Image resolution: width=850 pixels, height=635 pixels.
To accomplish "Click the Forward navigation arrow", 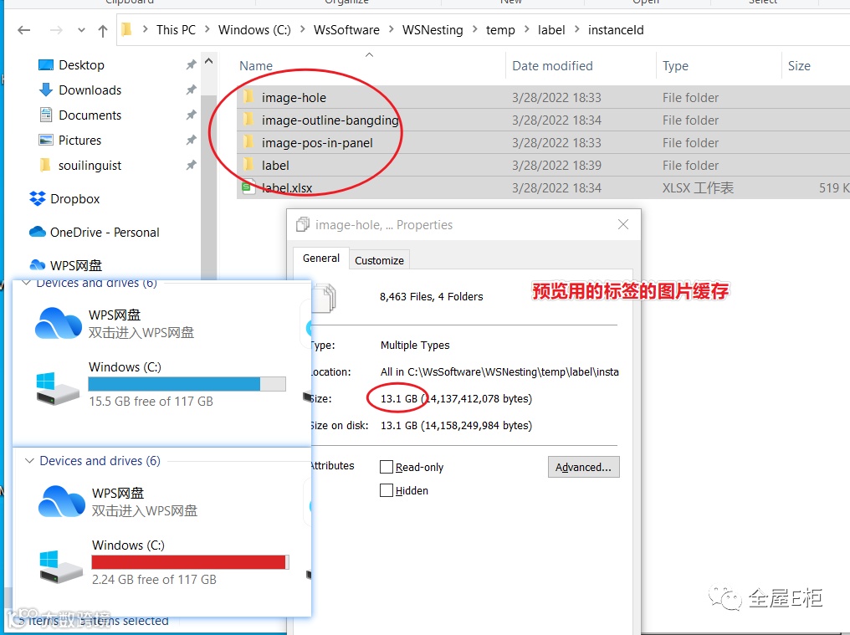I will click(56, 30).
